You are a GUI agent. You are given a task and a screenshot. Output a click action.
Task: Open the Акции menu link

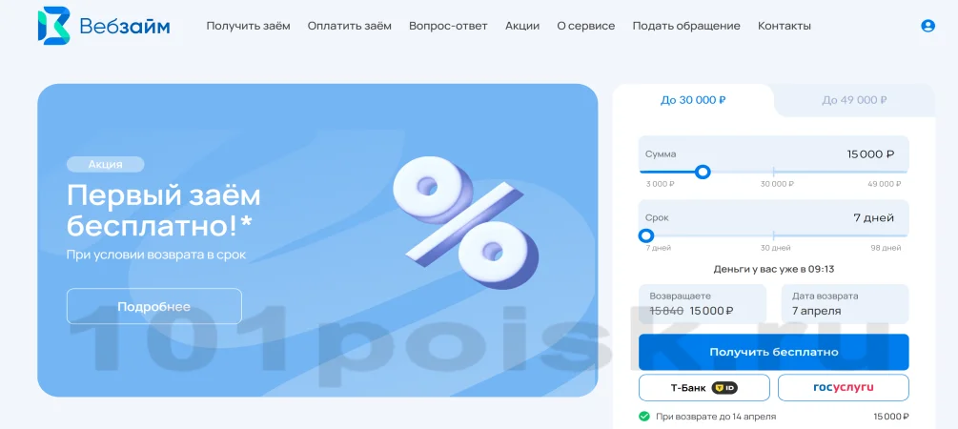pyautogui.click(x=522, y=26)
